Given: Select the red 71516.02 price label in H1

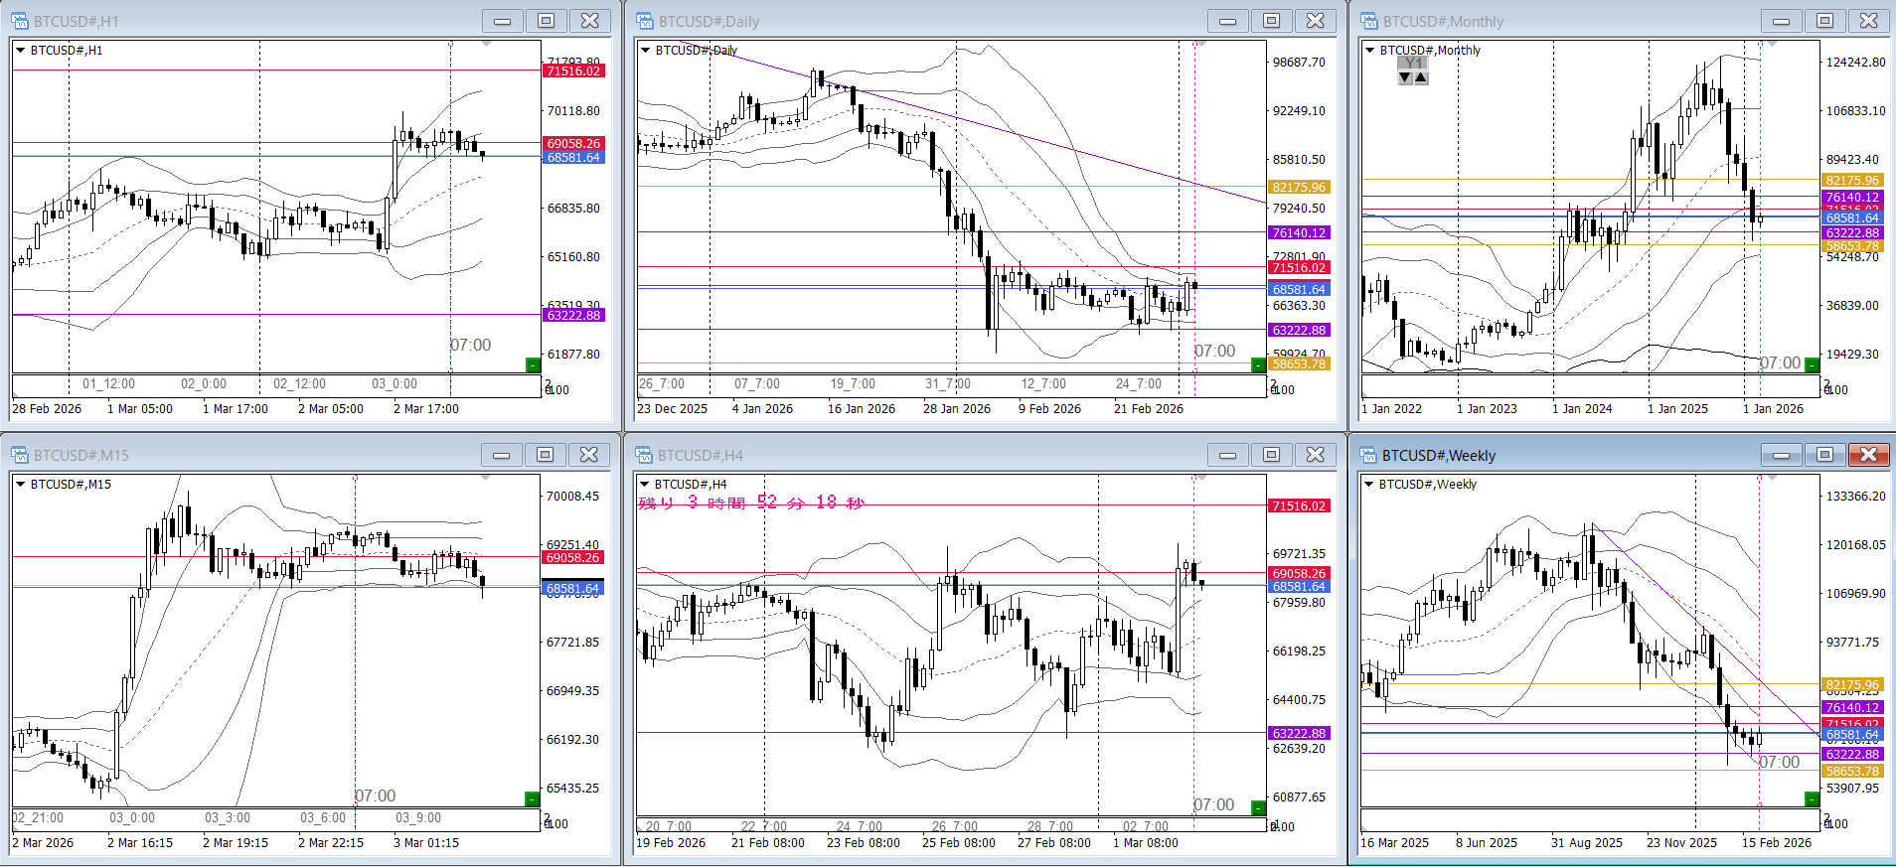Looking at the screenshot, I should coord(573,71).
